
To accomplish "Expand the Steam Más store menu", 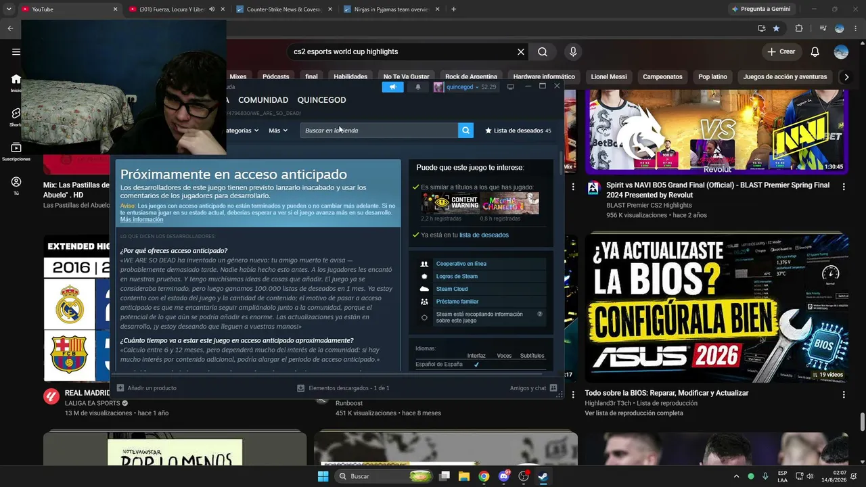I will click(278, 131).
